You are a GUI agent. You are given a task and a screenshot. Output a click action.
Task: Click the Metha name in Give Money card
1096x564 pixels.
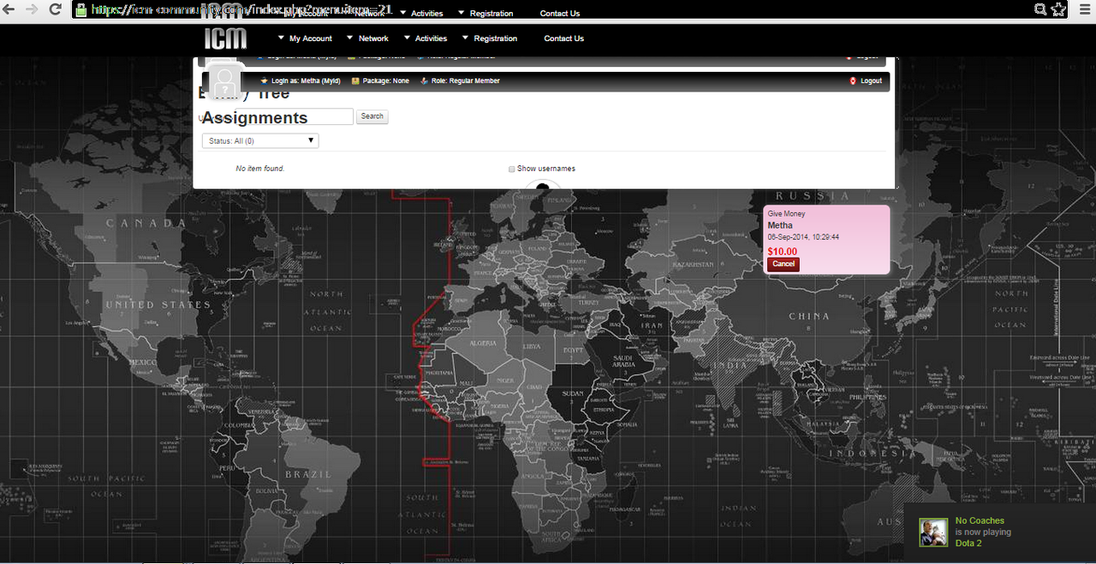coord(780,225)
